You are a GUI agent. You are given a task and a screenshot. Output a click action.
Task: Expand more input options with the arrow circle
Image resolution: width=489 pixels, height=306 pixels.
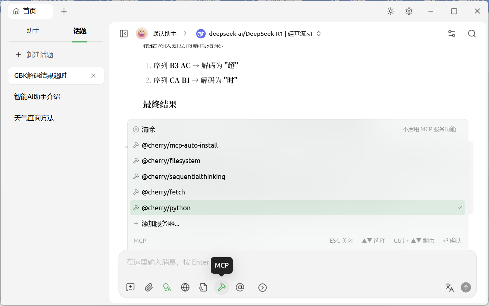[262, 287]
